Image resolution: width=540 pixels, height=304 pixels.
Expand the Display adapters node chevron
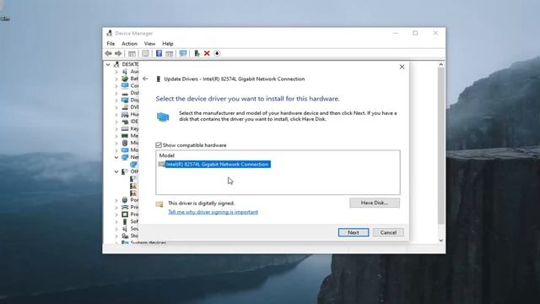[116, 100]
